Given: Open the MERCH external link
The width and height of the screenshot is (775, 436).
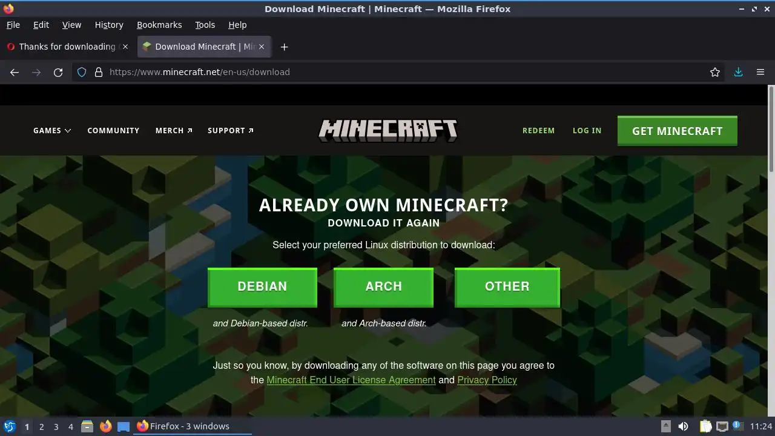Looking at the screenshot, I should pyautogui.click(x=174, y=131).
